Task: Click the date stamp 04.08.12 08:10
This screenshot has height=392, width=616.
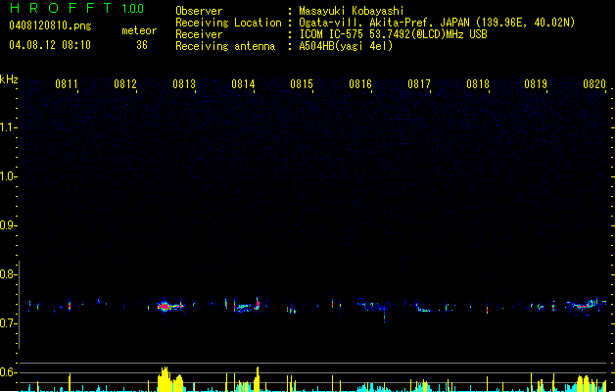Action: (x=50, y=45)
